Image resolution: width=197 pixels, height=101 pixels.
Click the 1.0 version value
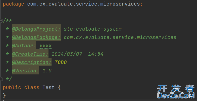click(x=47, y=71)
